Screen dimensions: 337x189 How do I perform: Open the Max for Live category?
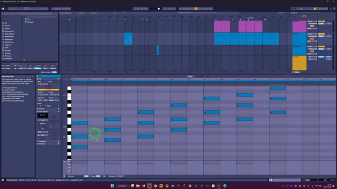9,42
